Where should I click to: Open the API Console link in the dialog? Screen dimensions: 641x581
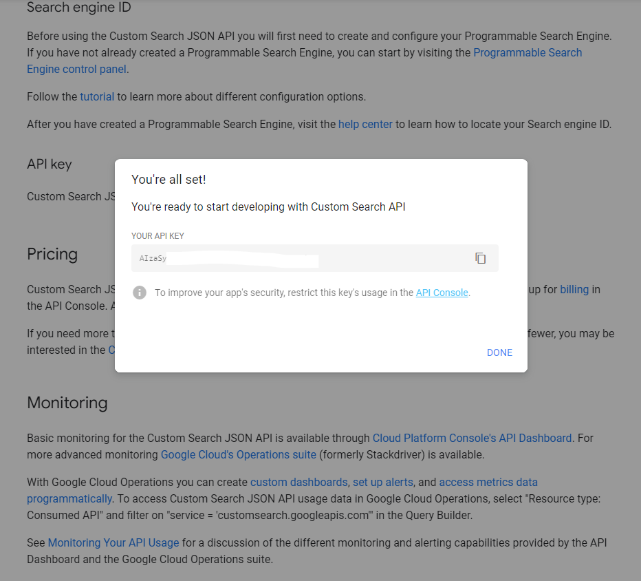tap(442, 293)
